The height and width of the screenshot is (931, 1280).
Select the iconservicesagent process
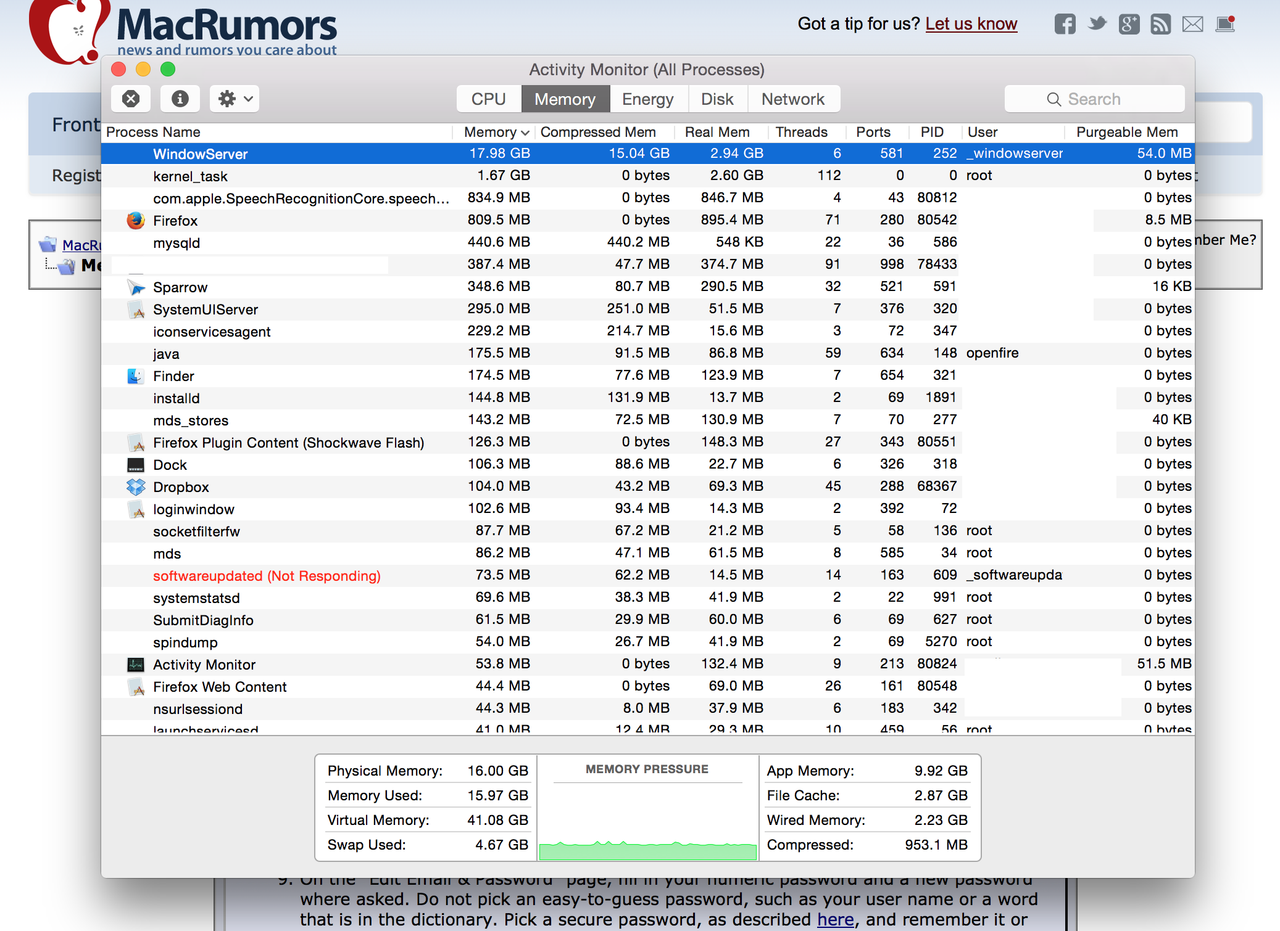pyautogui.click(x=647, y=331)
